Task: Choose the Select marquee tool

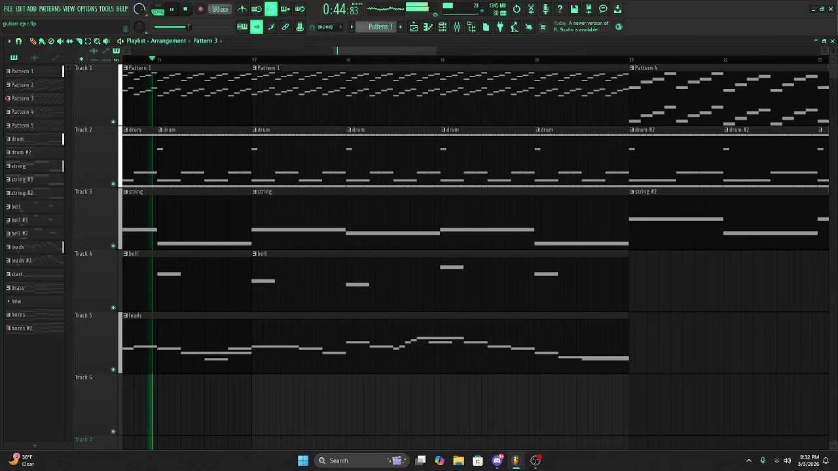Action: pyautogui.click(x=88, y=41)
